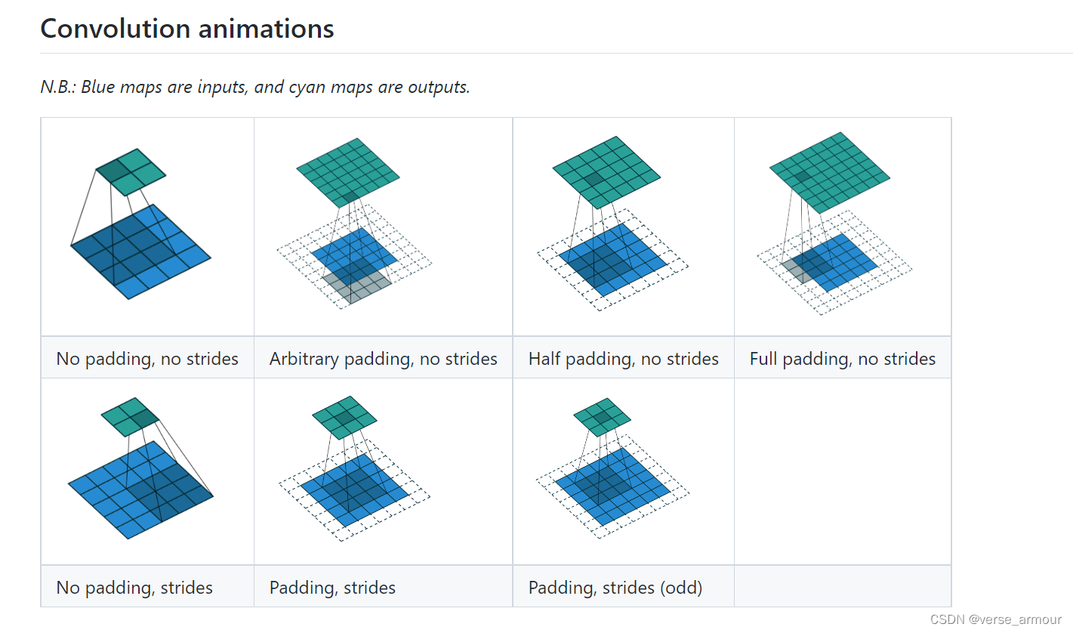Viewport: 1073px width, 633px height.
Task: Select the Padding, strides (odd) animation
Action: pos(612,468)
